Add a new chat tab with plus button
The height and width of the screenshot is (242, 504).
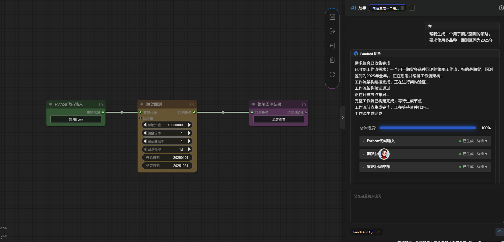click(x=412, y=8)
